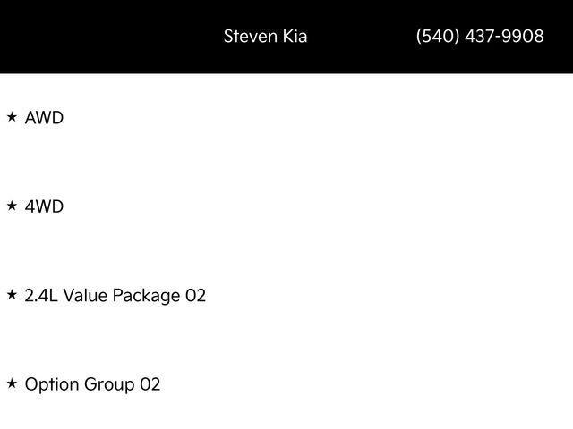Open the Steven Kia dealer name

click(x=265, y=36)
